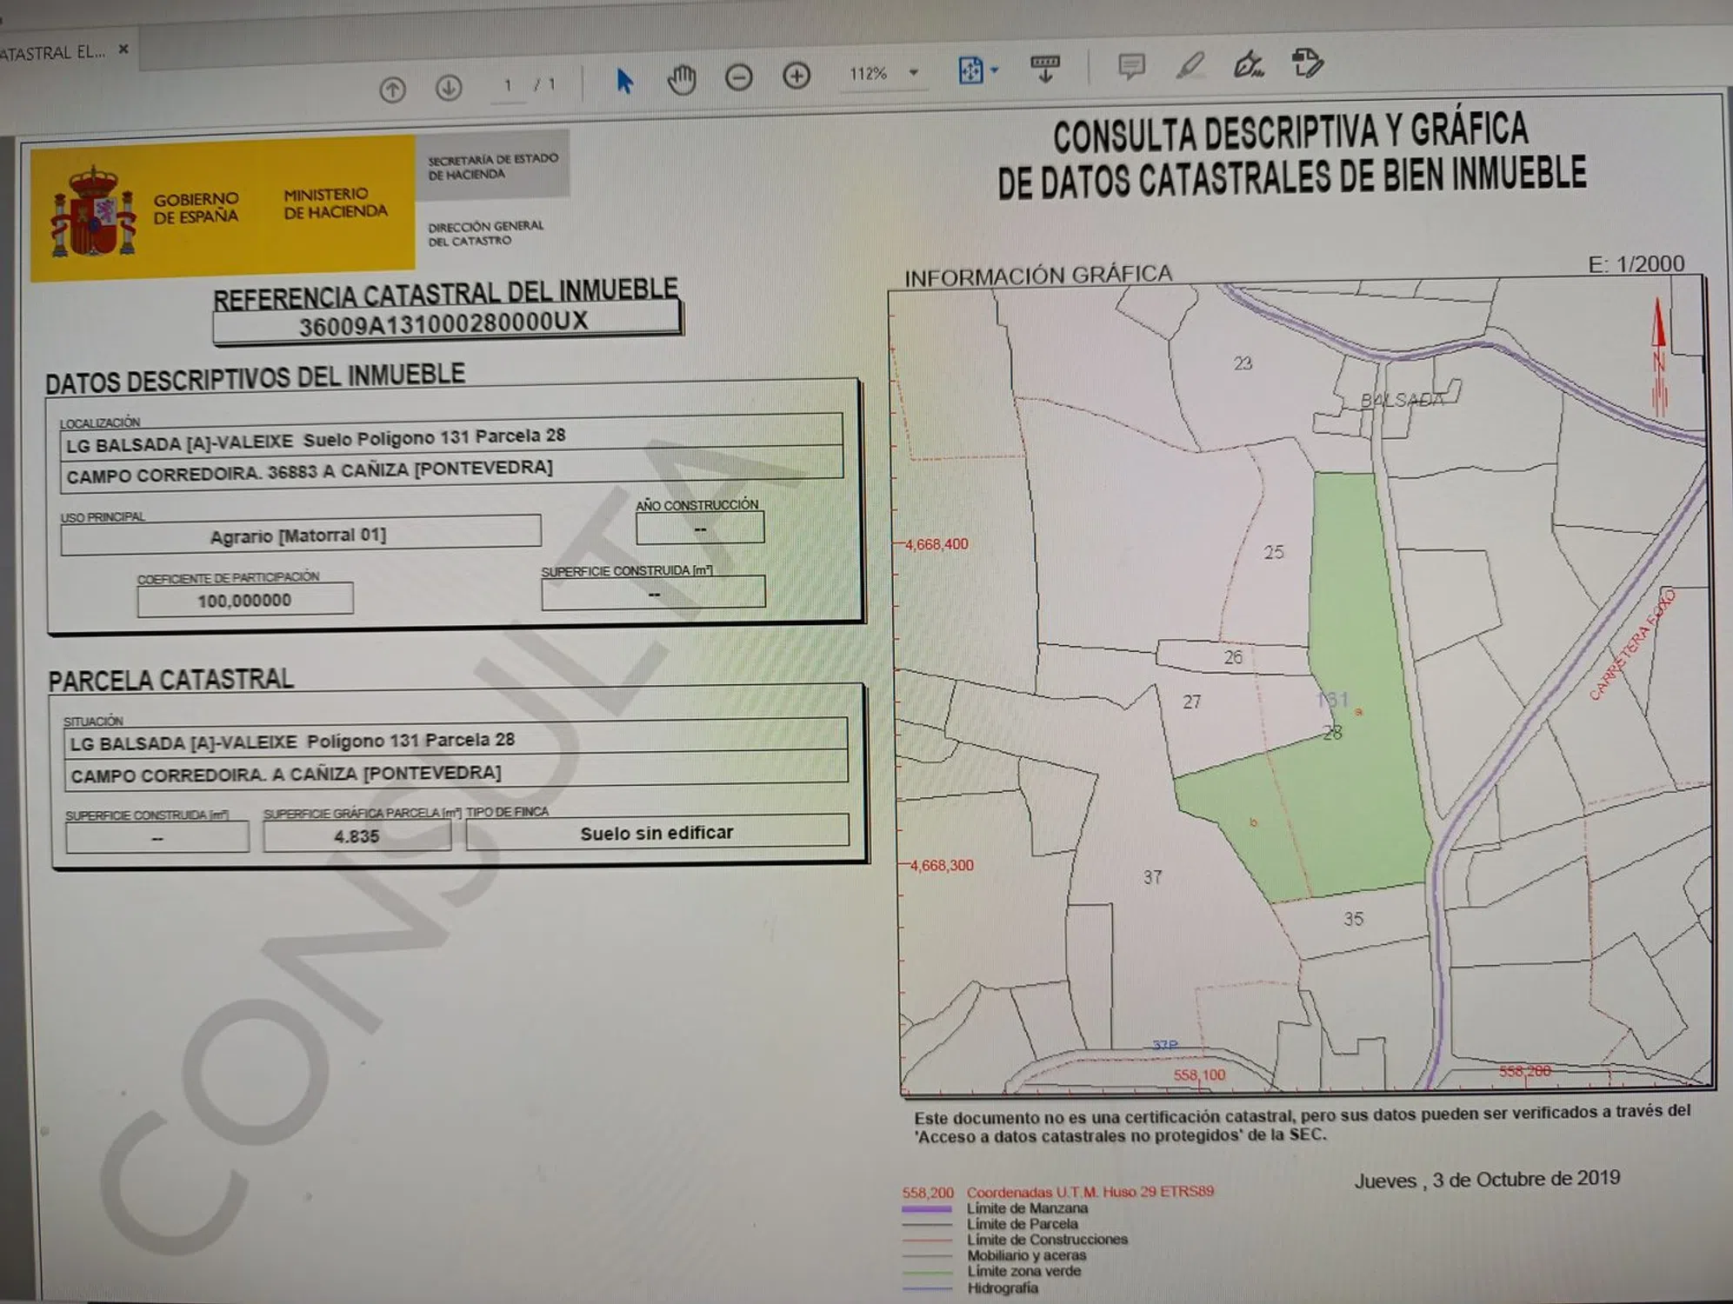1733x1304 pixels.
Task: Click the stamp and edit tool icon
Action: (x=1306, y=63)
